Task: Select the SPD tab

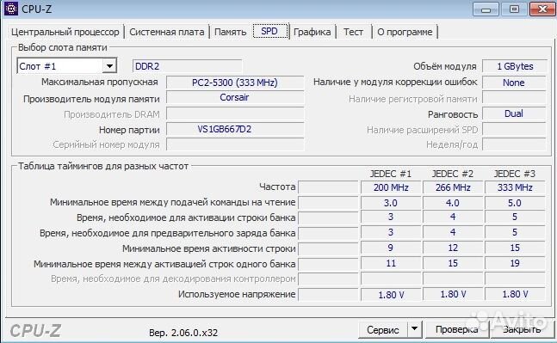Action: (x=269, y=31)
